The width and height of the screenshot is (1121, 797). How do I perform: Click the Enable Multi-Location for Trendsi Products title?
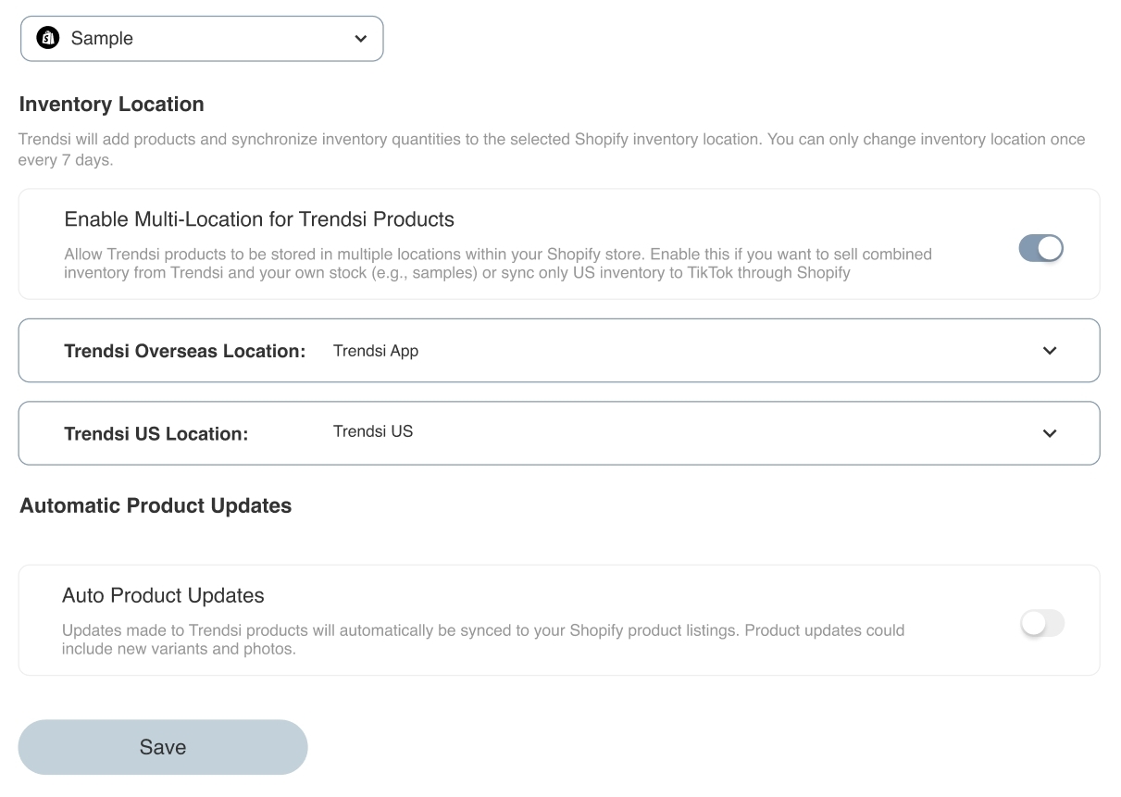coord(259,219)
